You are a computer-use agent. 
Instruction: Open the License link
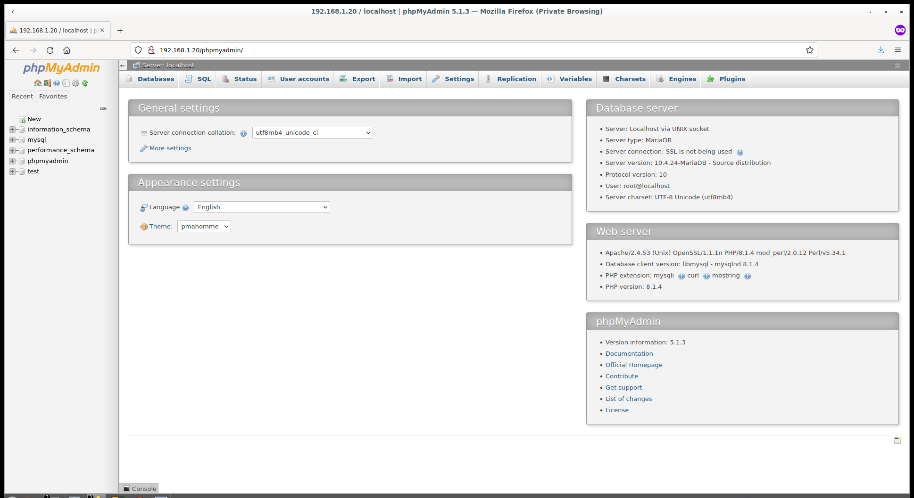617,410
